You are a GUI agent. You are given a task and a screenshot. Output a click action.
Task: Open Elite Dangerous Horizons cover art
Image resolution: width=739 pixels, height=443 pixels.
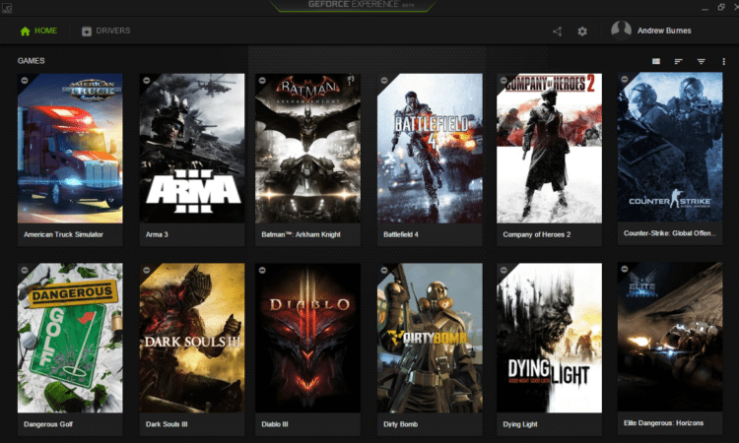point(670,337)
